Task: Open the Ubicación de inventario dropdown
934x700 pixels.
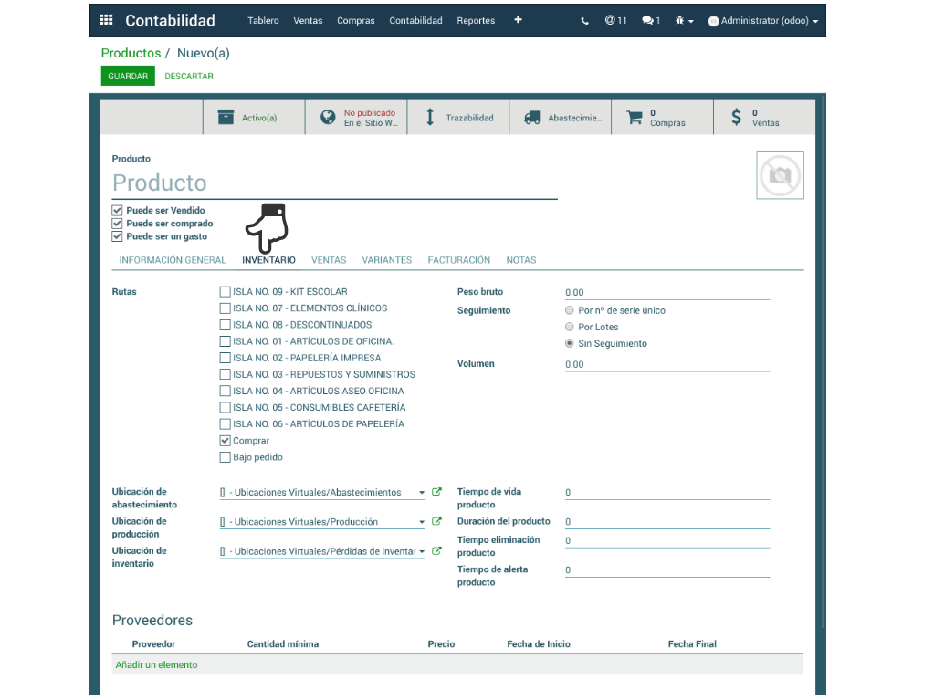Action: tap(421, 551)
